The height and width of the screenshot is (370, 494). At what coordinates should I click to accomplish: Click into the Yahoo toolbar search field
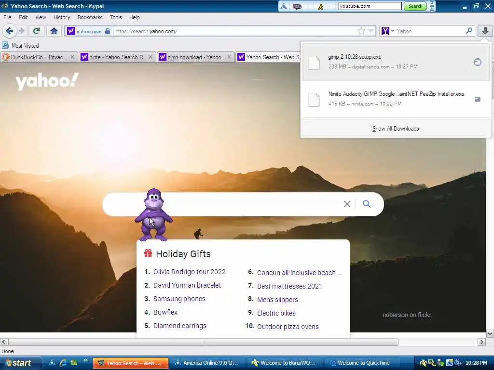pos(430,31)
